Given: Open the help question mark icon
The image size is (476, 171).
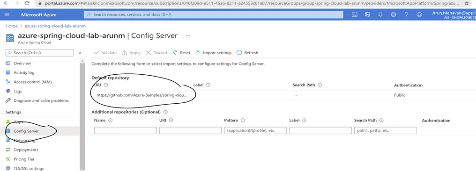Looking at the screenshot, I should [407, 14].
